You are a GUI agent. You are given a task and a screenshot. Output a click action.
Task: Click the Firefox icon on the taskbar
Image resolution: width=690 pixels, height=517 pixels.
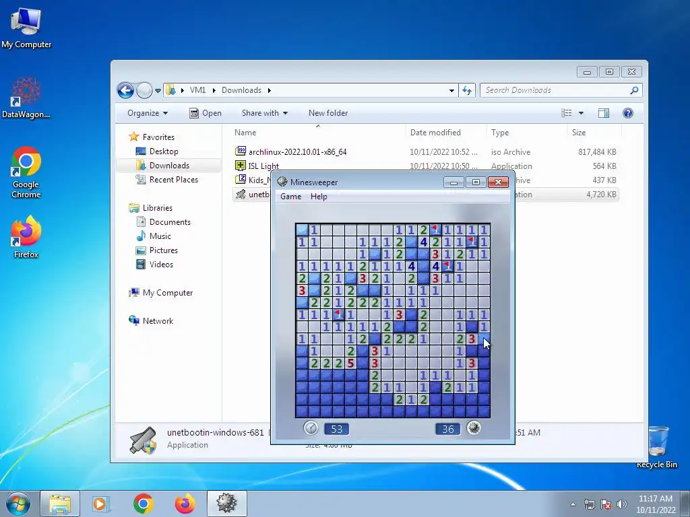click(185, 504)
